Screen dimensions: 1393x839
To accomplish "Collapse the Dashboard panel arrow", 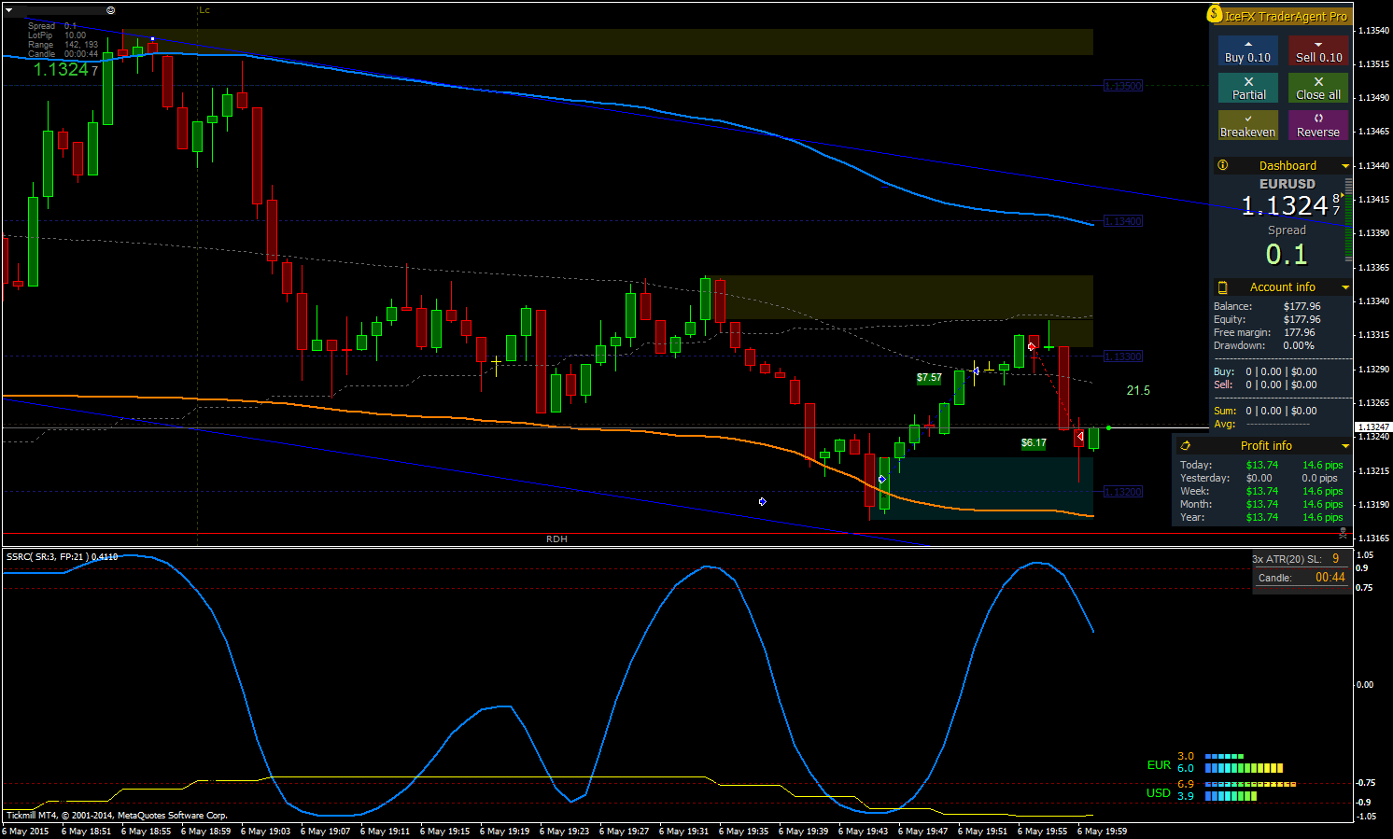I will (x=1345, y=165).
